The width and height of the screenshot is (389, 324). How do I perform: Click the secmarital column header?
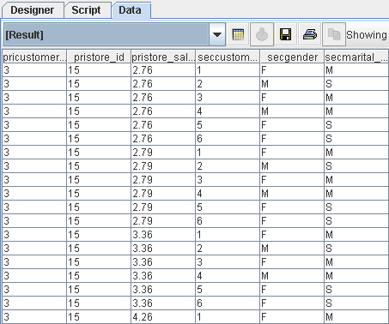pyautogui.click(x=356, y=57)
